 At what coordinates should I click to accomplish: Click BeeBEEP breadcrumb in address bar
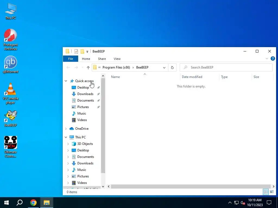click(142, 67)
